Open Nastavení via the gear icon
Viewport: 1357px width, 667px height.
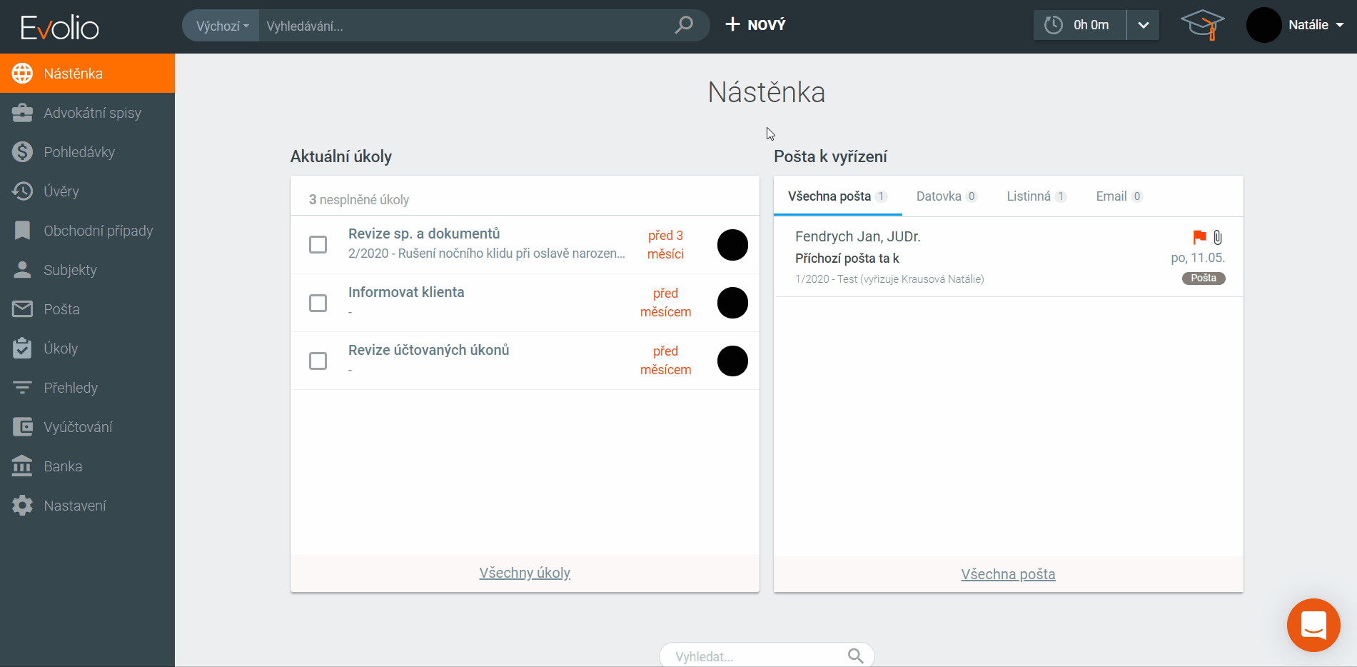pos(23,506)
